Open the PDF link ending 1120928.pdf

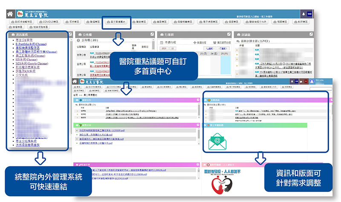click(129, 170)
